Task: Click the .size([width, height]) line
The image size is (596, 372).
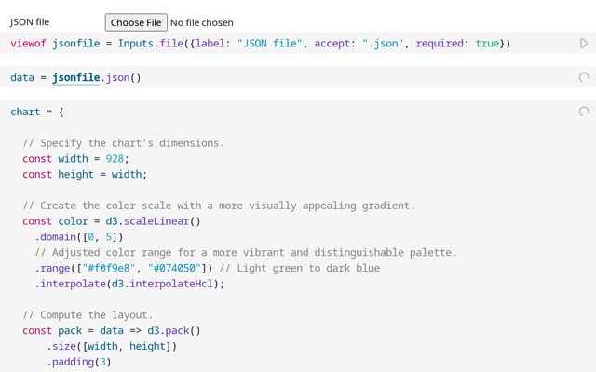Action: (112, 347)
